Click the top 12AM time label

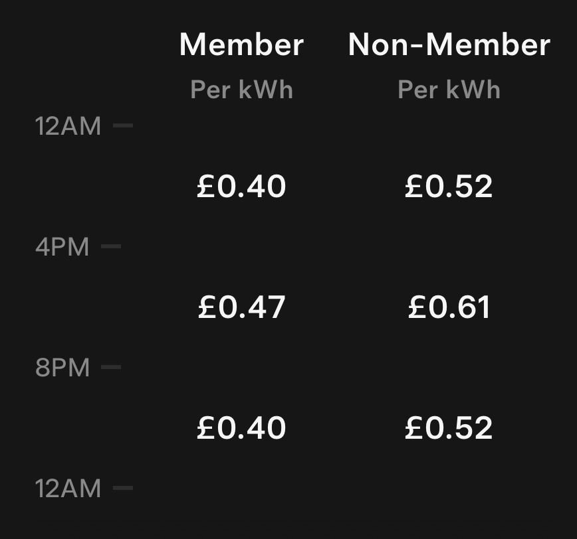click(68, 125)
